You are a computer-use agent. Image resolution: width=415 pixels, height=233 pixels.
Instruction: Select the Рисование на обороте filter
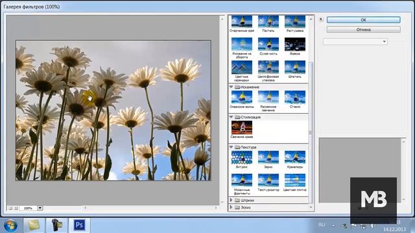click(242, 45)
